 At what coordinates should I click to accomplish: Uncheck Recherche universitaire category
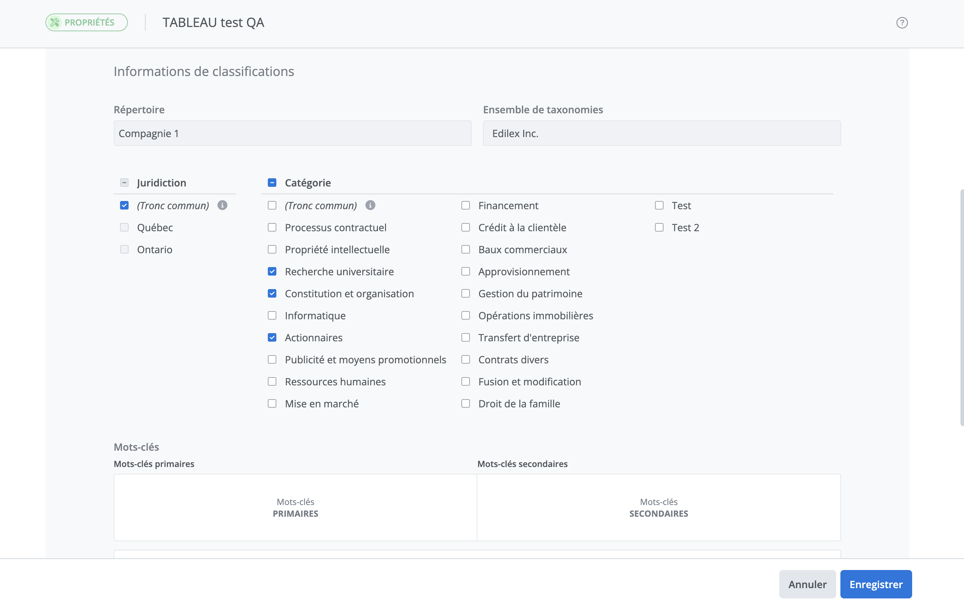pos(272,272)
